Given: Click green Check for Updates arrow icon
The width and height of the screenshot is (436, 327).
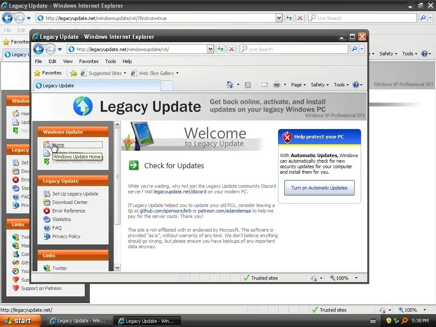Looking at the screenshot, I should point(134,165).
